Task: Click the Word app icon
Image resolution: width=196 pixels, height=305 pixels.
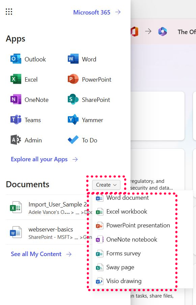Action: 73,59
